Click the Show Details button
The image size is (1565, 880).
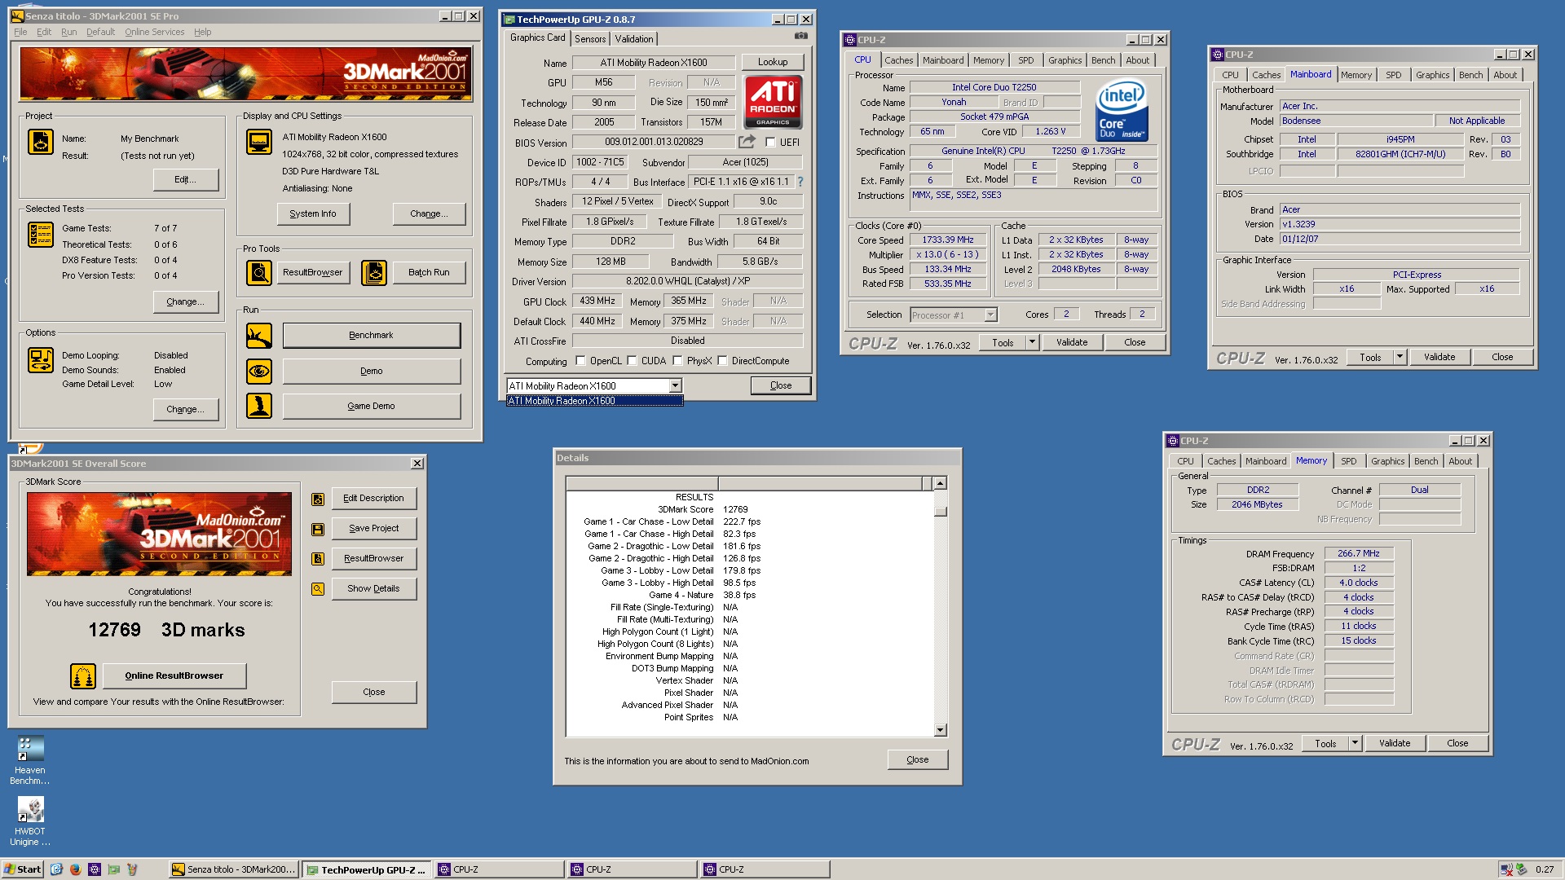(x=374, y=588)
